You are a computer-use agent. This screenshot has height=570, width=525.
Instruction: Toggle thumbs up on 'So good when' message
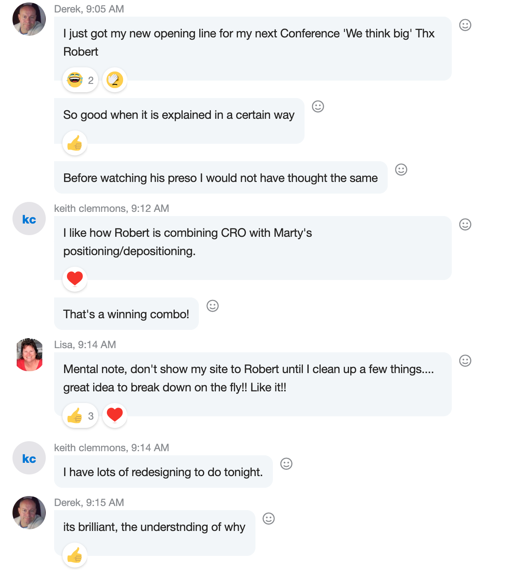75,143
